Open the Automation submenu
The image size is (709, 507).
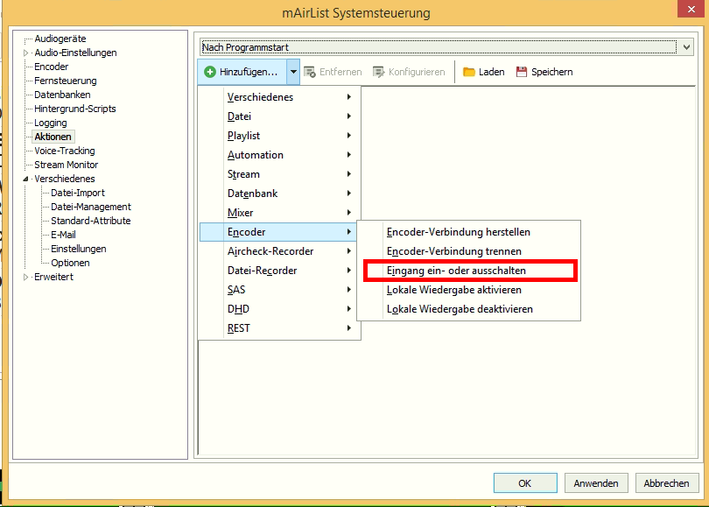coord(280,155)
